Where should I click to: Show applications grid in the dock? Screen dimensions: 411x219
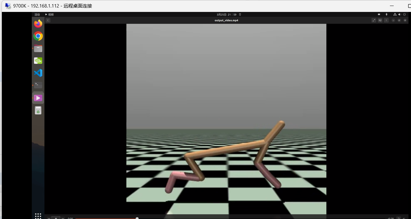pyautogui.click(x=38, y=216)
